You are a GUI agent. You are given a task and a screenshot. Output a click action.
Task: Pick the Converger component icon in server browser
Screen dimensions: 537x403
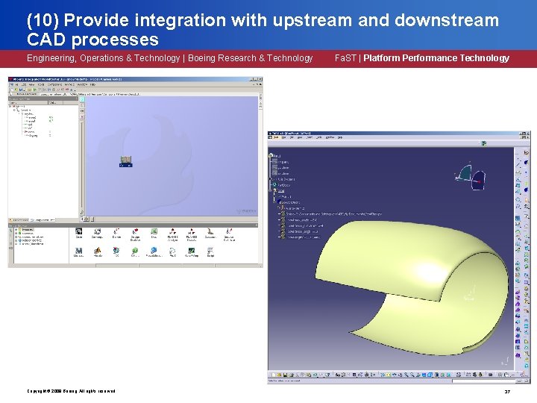coord(97,234)
